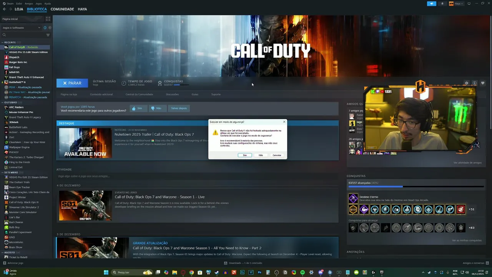Collapse the RECENTE section
Screen dimensions: 492x277
pyautogui.click(x=10, y=42)
